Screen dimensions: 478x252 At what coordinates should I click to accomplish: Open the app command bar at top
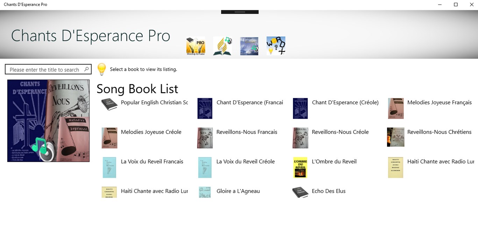coord(239,11)
